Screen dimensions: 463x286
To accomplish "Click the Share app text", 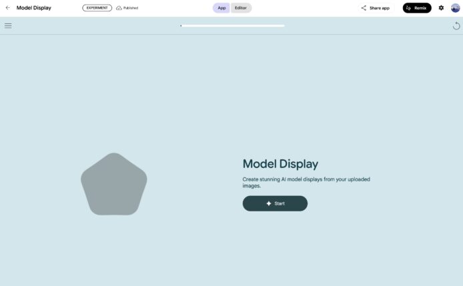I will click(380, 8).
